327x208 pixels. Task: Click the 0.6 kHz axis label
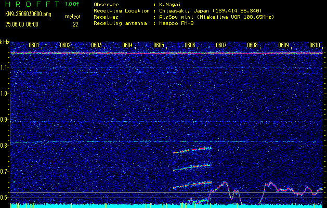pyautogui.click(x=4, y=198)
